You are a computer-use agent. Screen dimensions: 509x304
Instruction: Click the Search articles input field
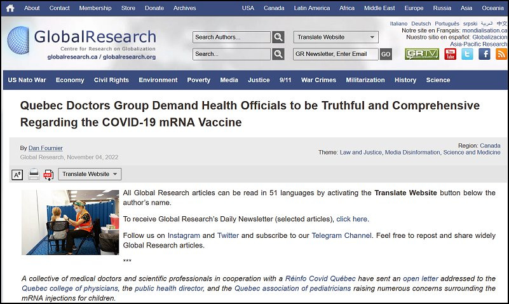(231, 54)
